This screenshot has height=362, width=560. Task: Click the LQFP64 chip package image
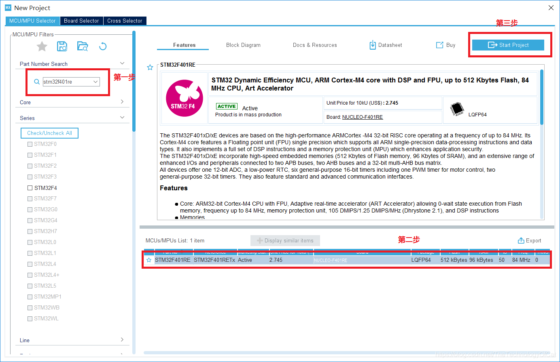[x=457, y=109]
